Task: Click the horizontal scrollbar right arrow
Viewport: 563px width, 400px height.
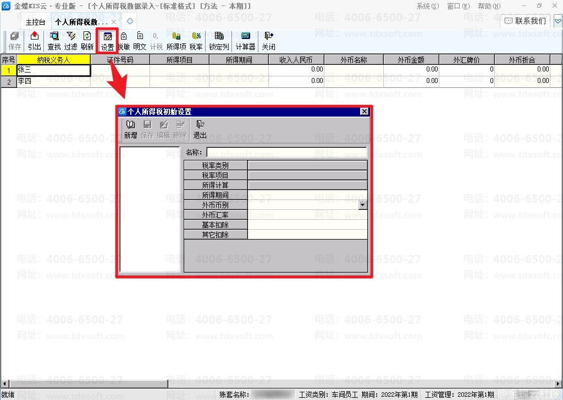Action: 559,384
